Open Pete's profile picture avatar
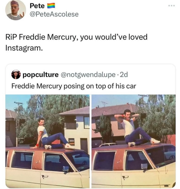Screen dimensions: 180x189 15,10
